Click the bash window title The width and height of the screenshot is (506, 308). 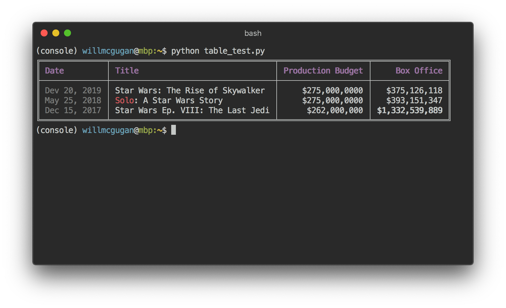pos(253,33)
